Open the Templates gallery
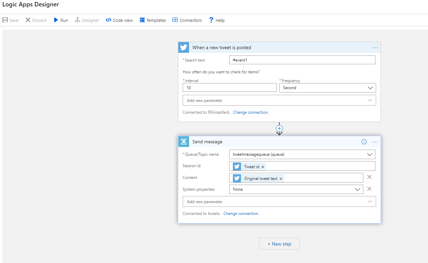428x263 pixels. (153, 20)
